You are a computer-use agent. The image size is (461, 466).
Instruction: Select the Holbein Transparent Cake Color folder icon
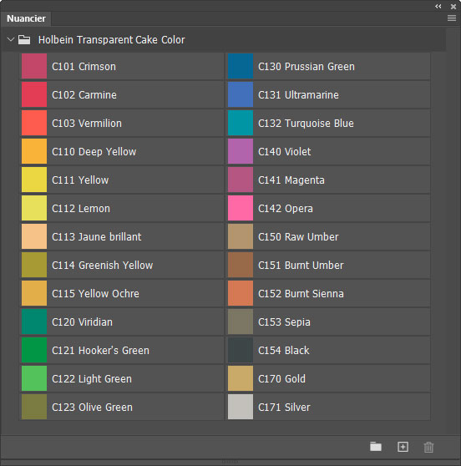[24, 39]
